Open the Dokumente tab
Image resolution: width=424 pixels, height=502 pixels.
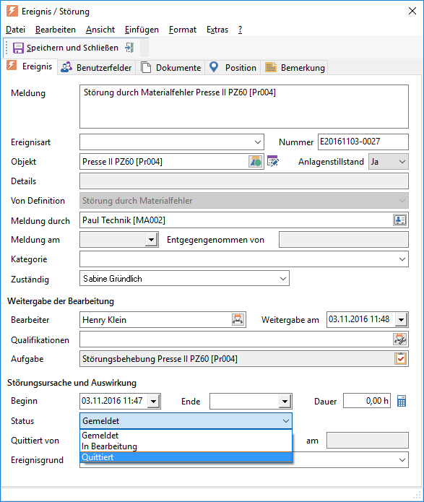tap(171, 68)
